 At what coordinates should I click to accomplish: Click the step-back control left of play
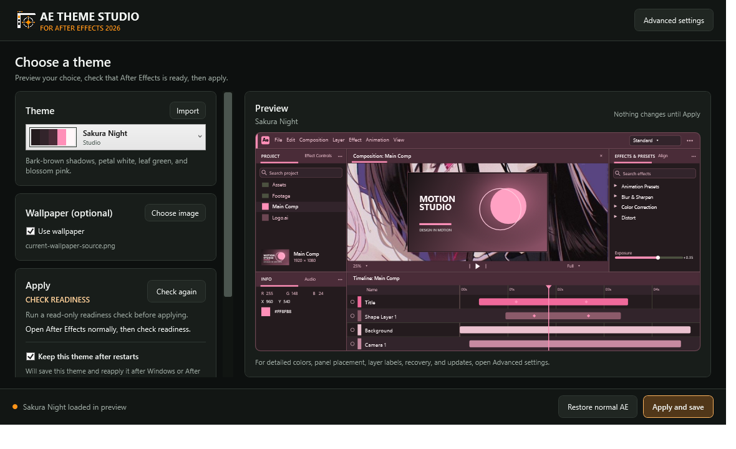tap(470, 266)
